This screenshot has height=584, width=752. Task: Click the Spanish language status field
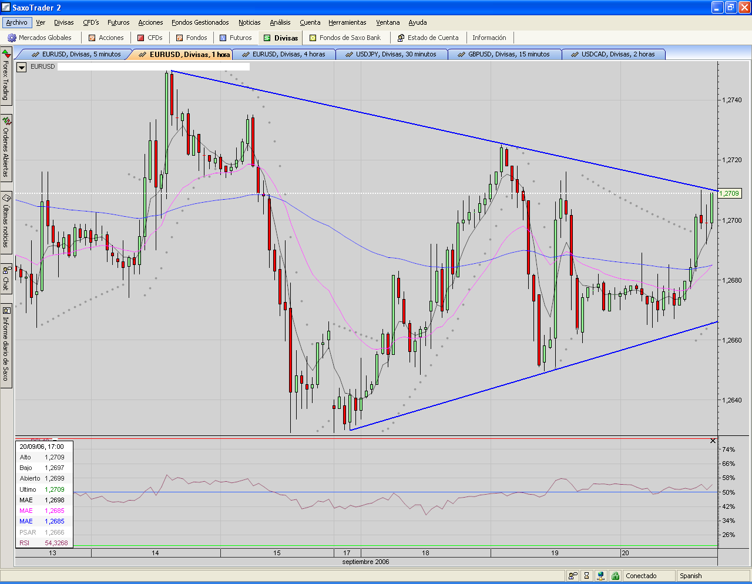click(713, 576)
